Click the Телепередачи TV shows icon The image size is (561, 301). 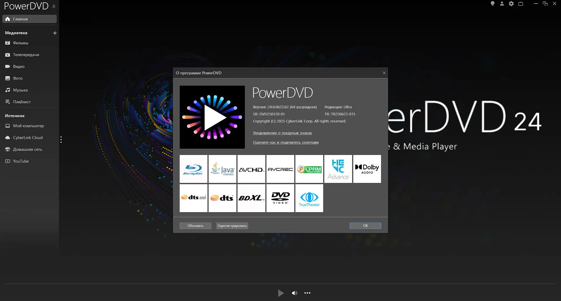tap(8, 55)
